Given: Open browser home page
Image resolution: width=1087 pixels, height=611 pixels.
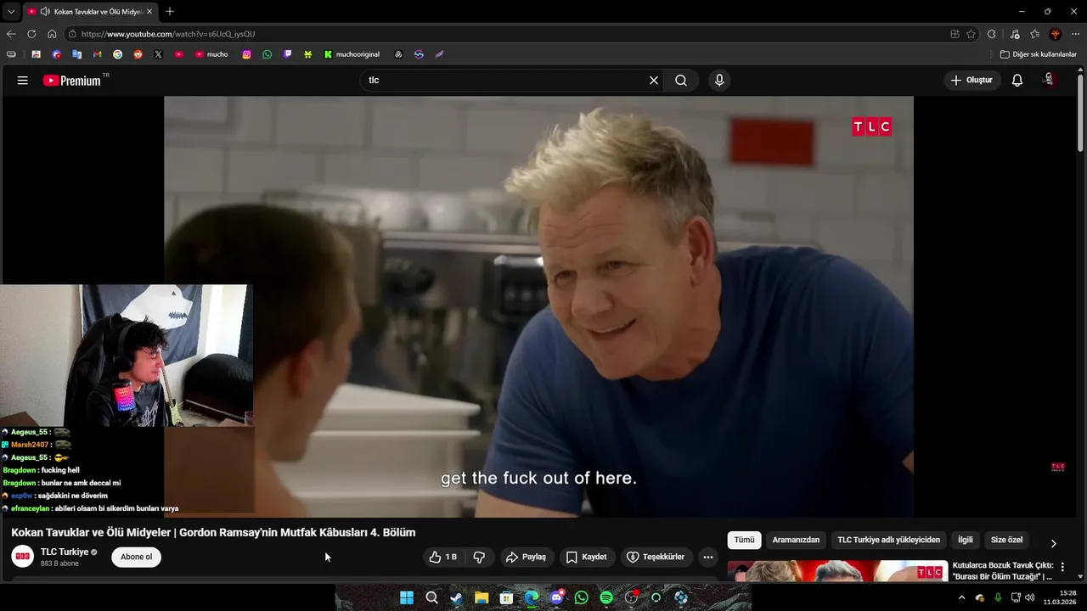Looking at the screenshot, I should tap(52, 34).
